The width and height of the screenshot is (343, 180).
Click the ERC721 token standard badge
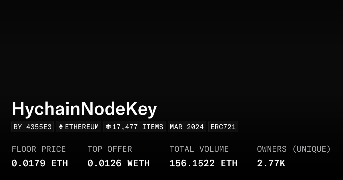[223, 127]
